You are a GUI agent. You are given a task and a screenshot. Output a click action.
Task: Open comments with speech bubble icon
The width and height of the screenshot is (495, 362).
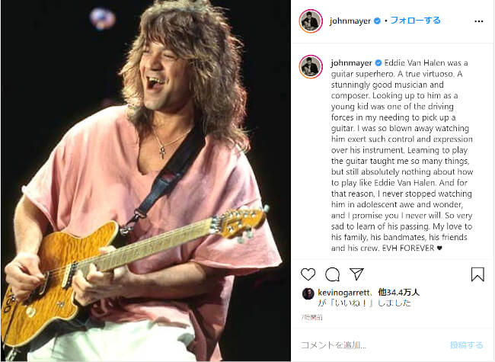point(333,274)
